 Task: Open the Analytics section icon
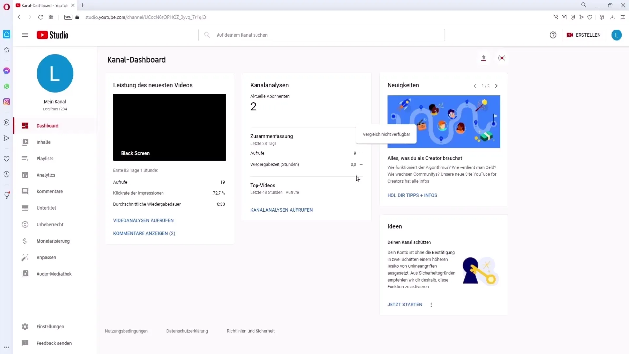click(x=25, y=175)
